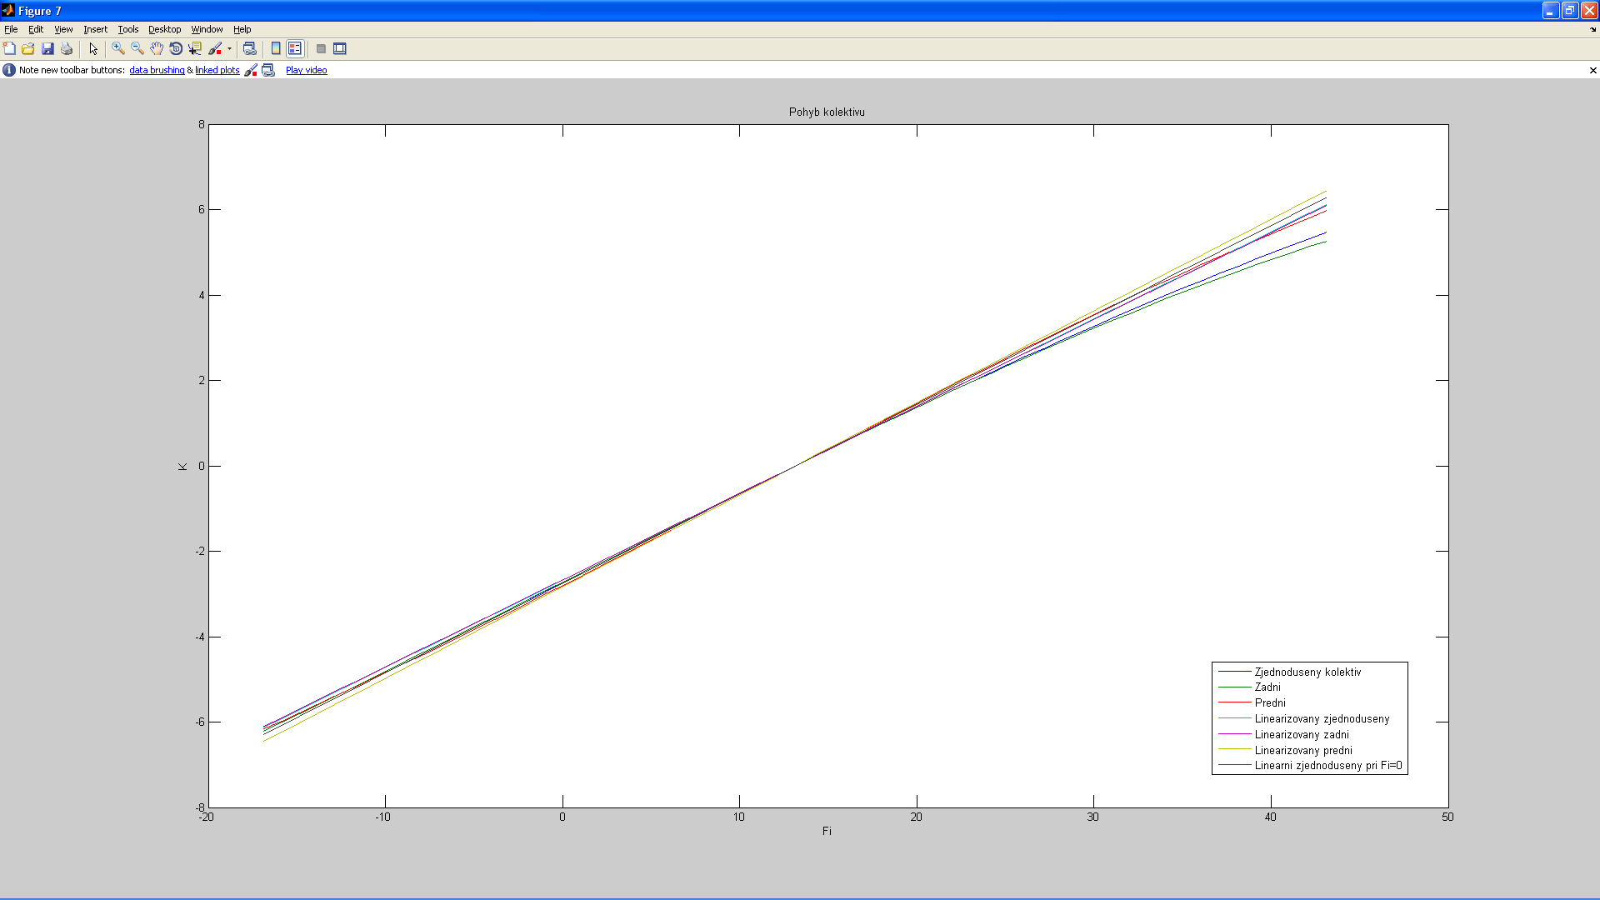The width and height of the screenshot is (1600, 900).
Task: Click the New Figure icon
Action: 9,48
